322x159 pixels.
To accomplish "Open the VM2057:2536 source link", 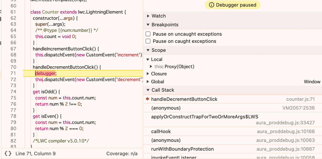I will [299, 108].
